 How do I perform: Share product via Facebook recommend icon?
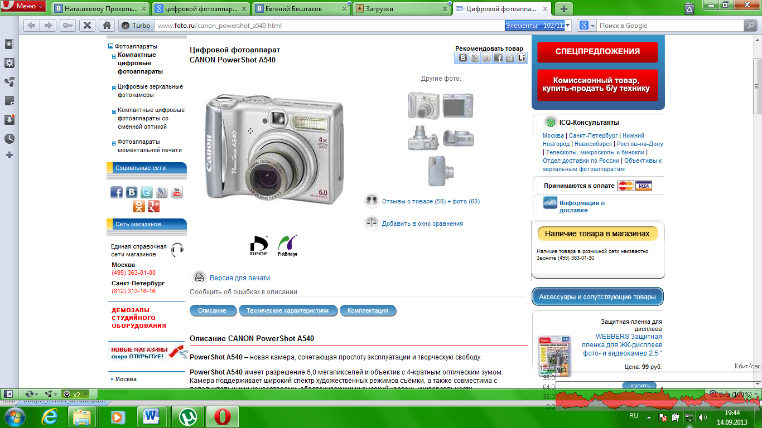[498, 58]
